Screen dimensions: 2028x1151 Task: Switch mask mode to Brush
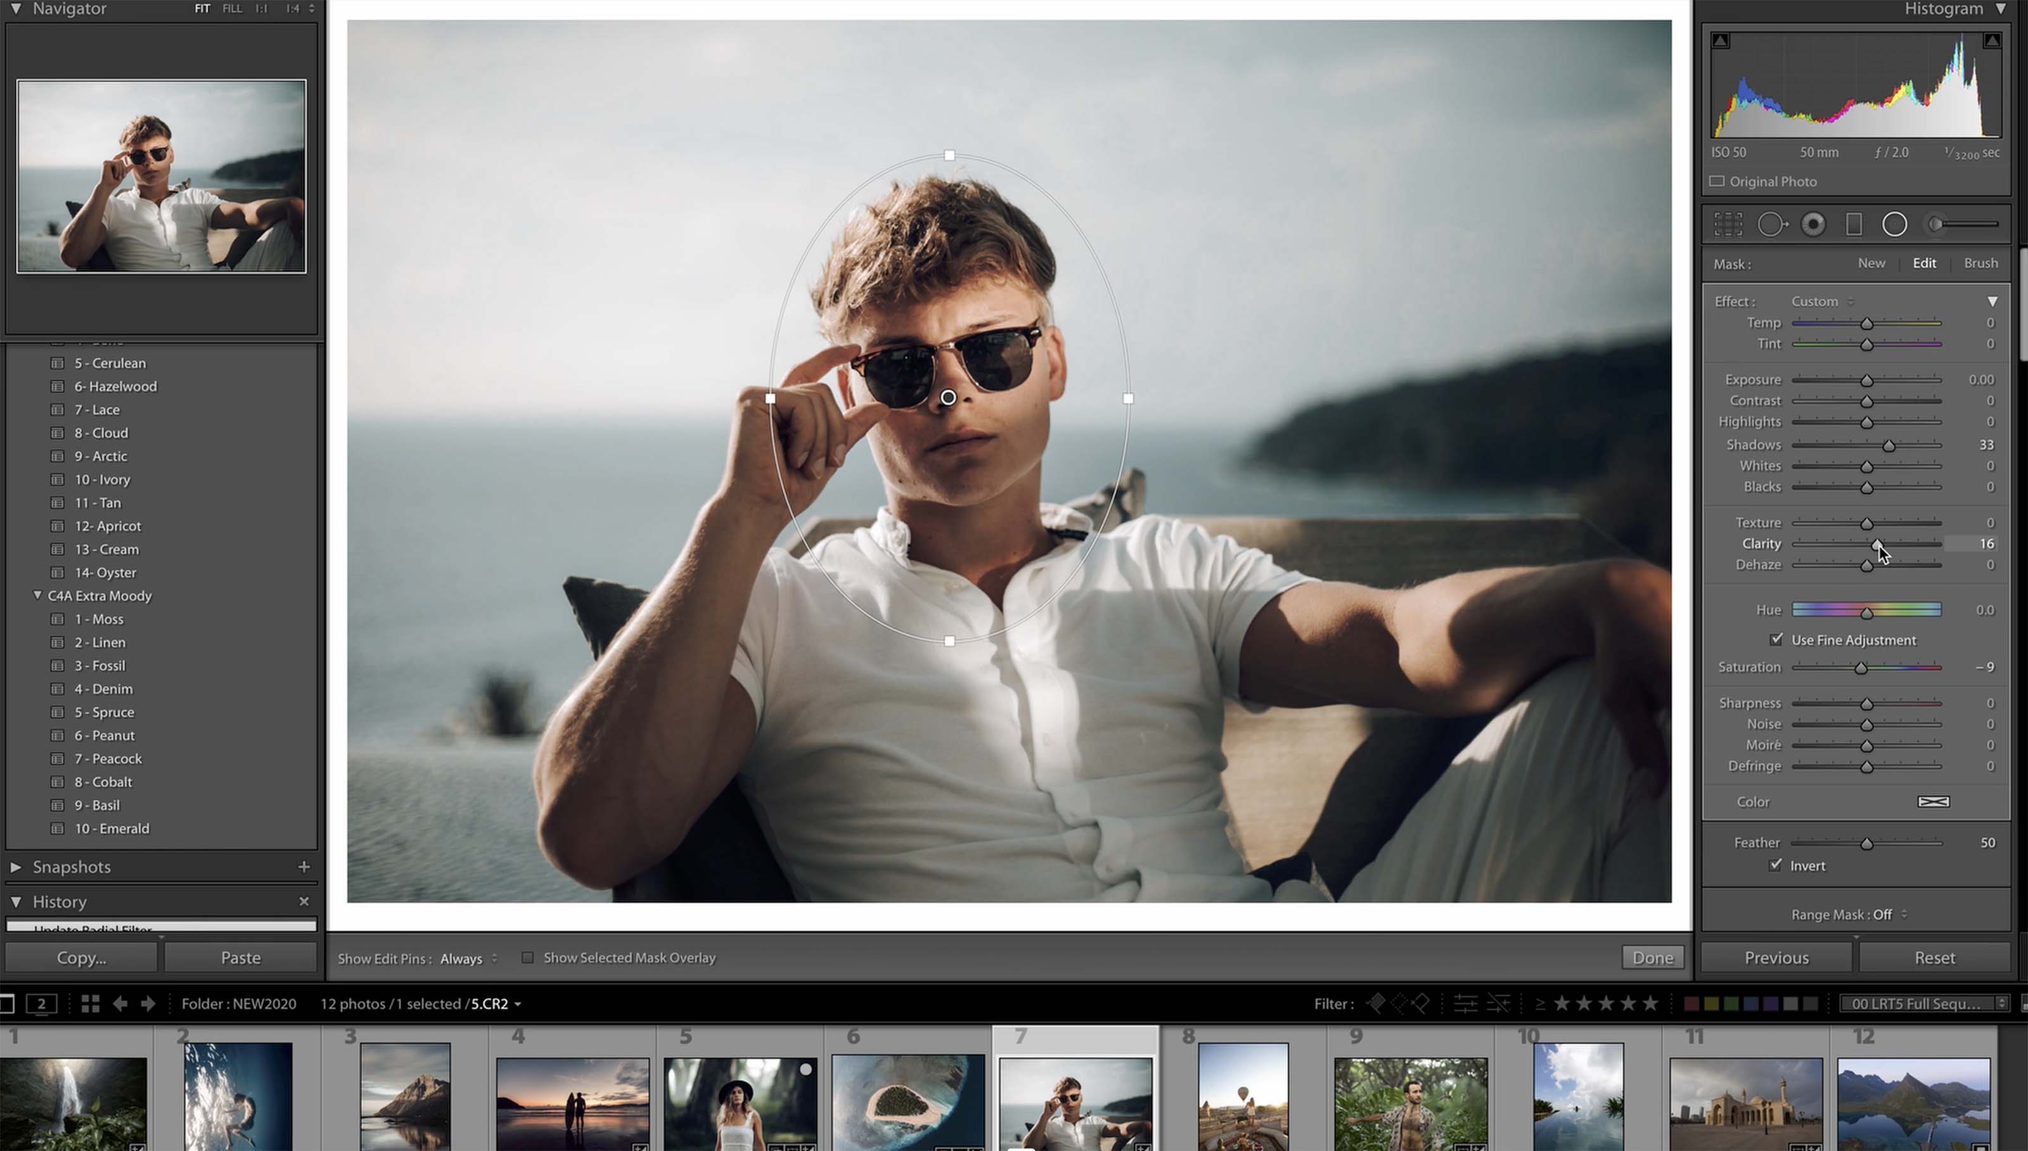click(1980, 264)
